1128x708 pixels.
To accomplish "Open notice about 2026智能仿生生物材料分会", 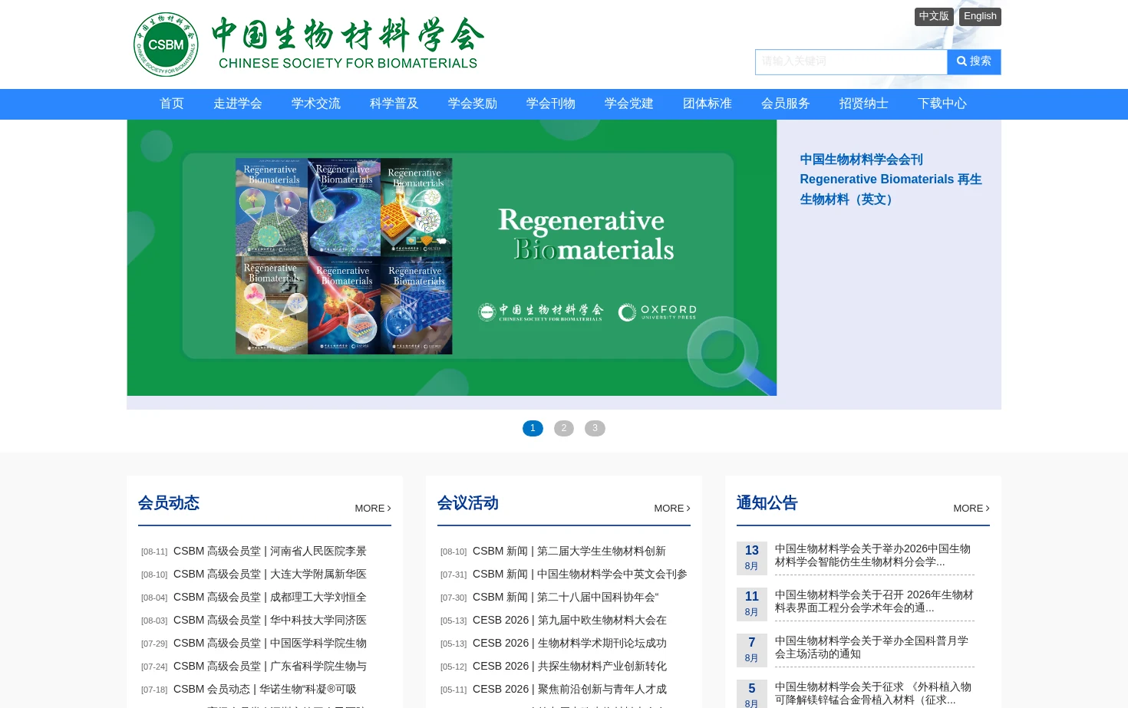I will point(873,555).
